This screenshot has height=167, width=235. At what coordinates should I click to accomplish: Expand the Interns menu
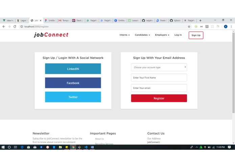pos(124,35)
